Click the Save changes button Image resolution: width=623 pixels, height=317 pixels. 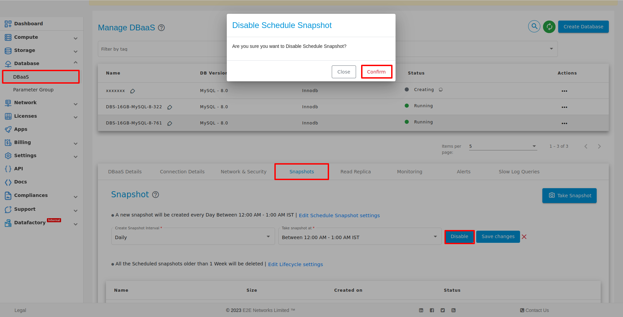(498, 237)
